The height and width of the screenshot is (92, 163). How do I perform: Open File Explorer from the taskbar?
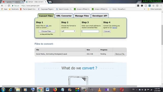click(x=18, y=90)
